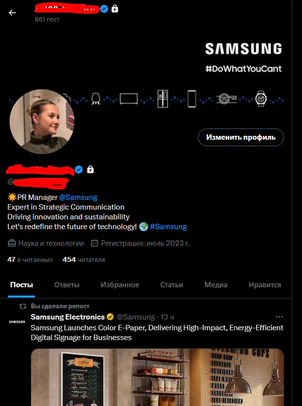This screenshot has height=406, width=302.
Task: Click the lock icon next to profile name
Action: [x=90, y=170]
